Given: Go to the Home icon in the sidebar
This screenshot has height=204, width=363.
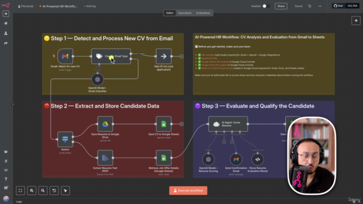Looking at the screenshot, I should point(6,23).
